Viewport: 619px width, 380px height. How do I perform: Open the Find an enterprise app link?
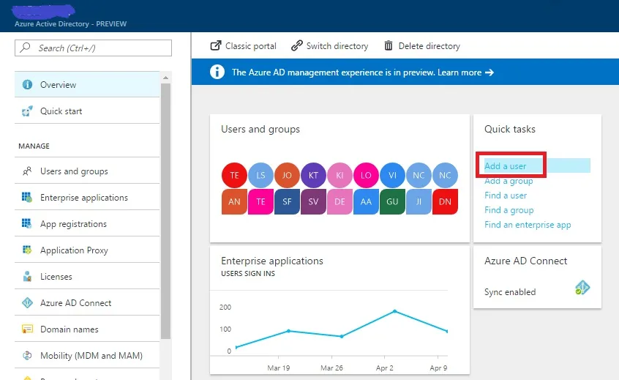coord(528,225)
